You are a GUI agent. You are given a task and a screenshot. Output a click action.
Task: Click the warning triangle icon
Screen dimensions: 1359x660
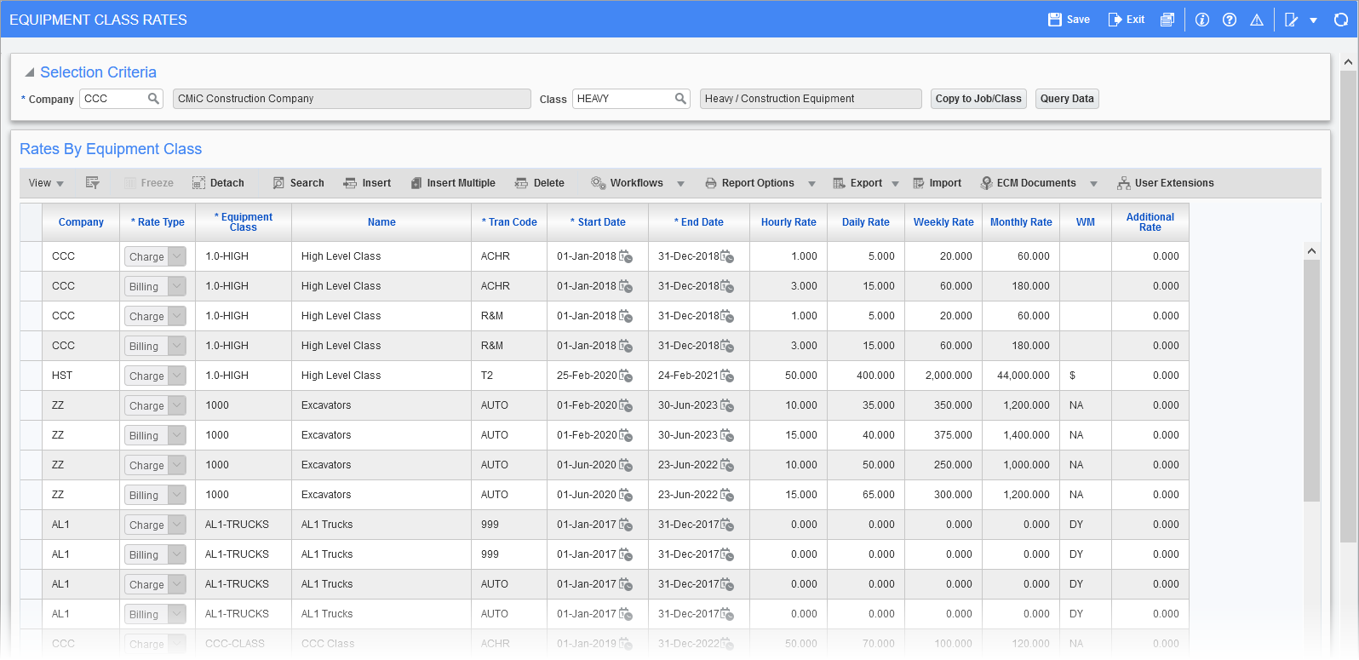(x=1256, y=20)
